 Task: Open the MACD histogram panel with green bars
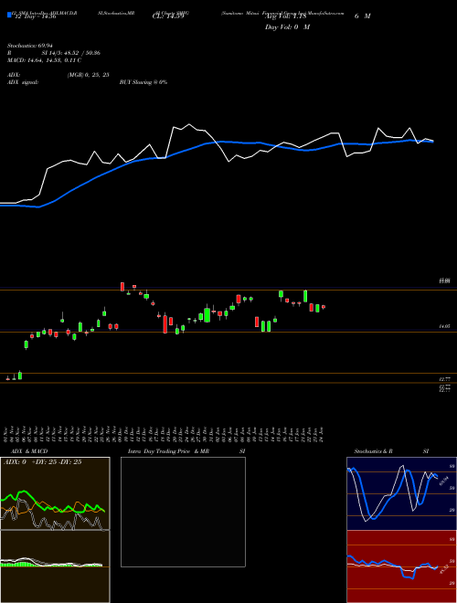(x=55, y=566)
